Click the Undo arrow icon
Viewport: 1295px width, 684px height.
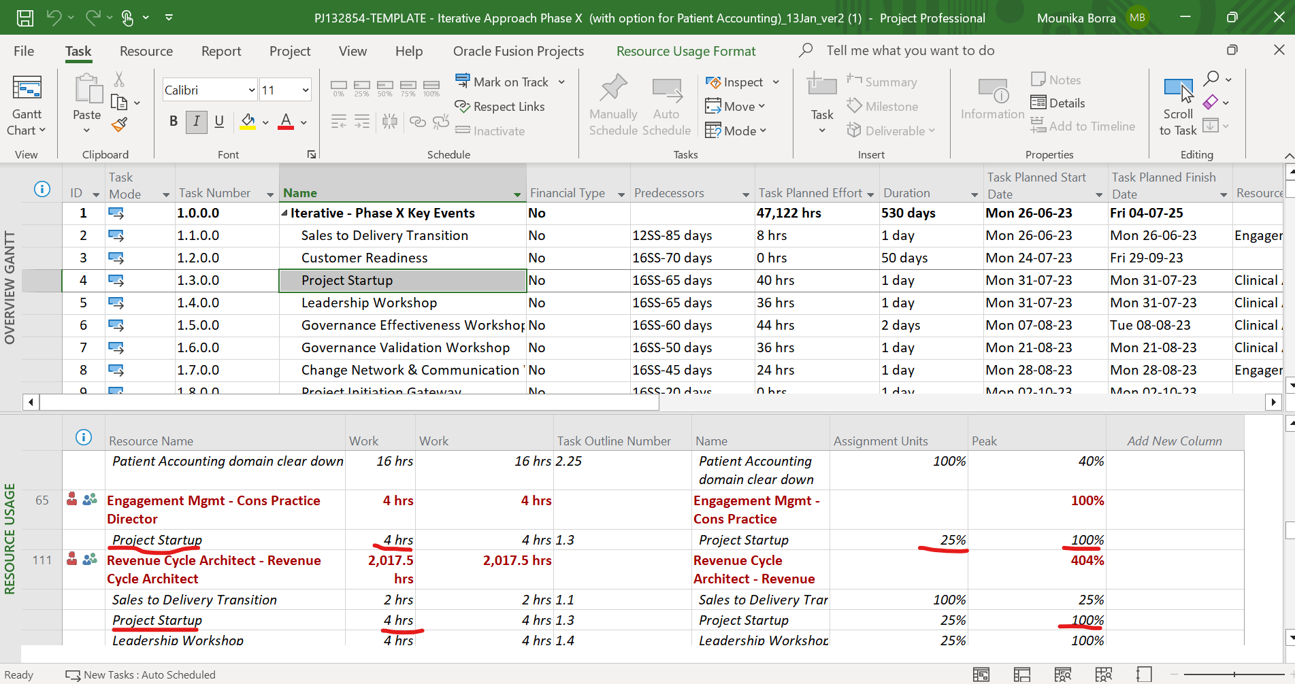point(54,18)
